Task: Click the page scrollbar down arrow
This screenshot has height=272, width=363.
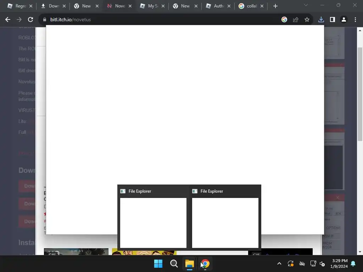Action: coord(360,252)
